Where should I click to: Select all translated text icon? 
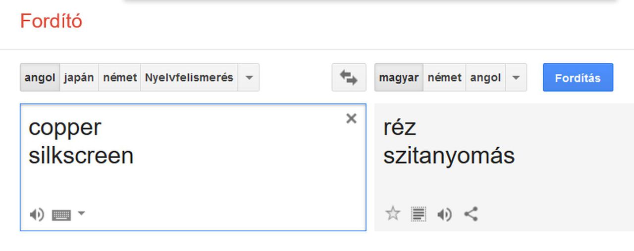tap(419, 214)
